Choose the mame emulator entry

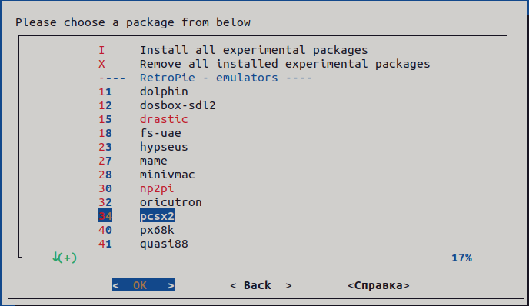pyautogui.click(x=154, y=161)
